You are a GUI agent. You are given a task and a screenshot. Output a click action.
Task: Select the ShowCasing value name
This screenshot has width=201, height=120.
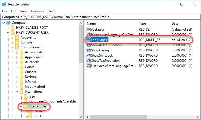100,50
